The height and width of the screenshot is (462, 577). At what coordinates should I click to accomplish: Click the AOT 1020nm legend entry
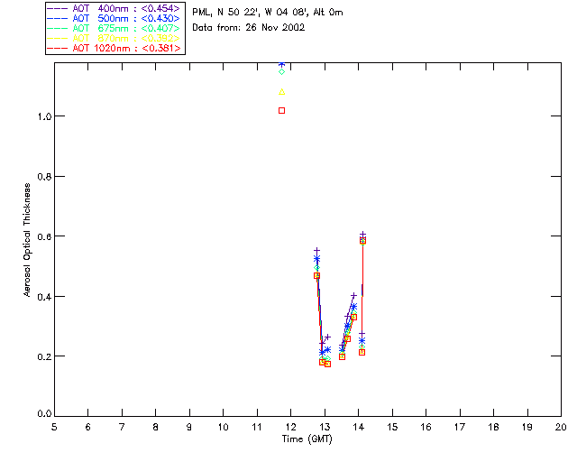pyautogui.click(x=115, y=48)
